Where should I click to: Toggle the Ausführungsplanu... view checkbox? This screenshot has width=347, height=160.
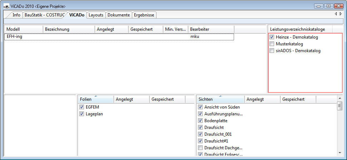point(200,114)
